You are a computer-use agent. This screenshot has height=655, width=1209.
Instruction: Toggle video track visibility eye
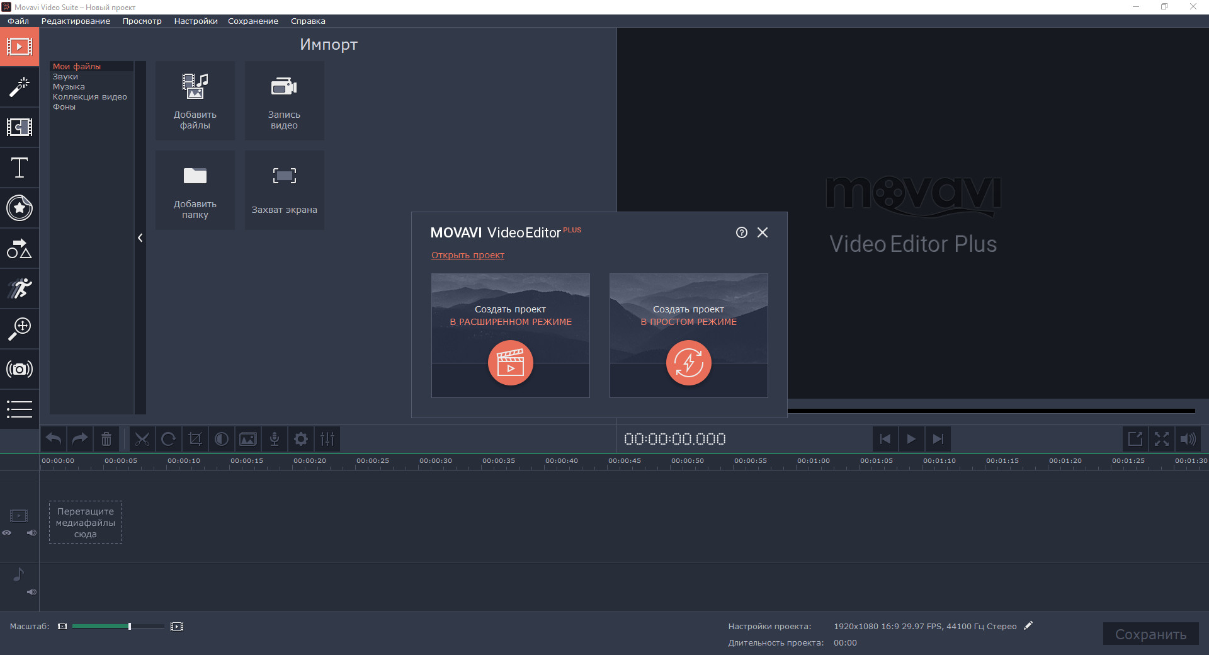pyautogui.click(x=7, y=533)
